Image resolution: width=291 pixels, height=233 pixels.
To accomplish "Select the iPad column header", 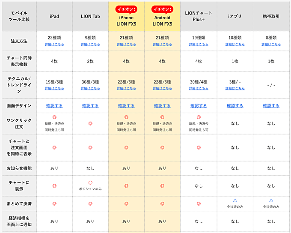I will (54, 16).
